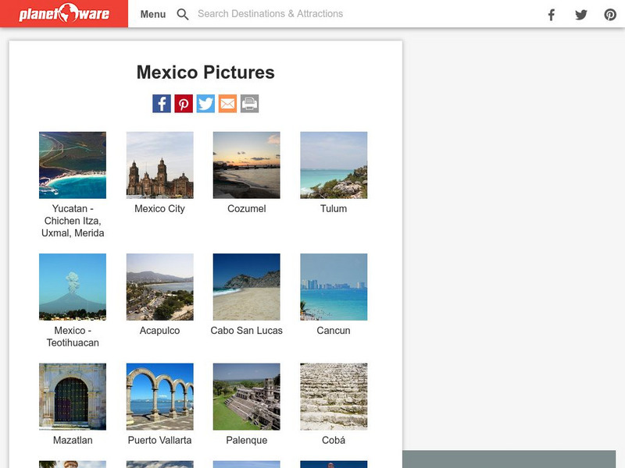Image resolution: width=625 pixels, height=468 pixels.
Task: Open the Palenque ruins thumbnail
Action: click(x=246, y=396)
